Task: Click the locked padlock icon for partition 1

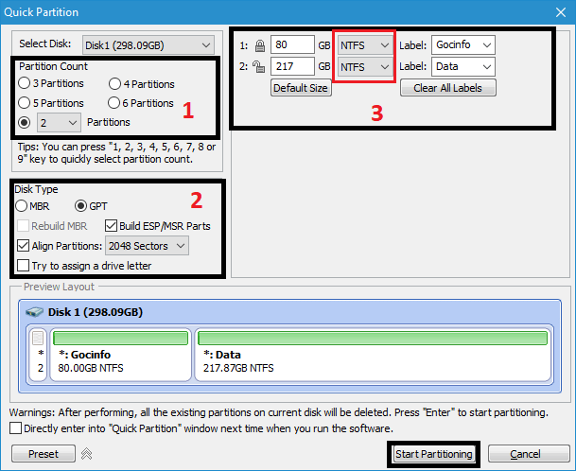Action: point(258,44)
